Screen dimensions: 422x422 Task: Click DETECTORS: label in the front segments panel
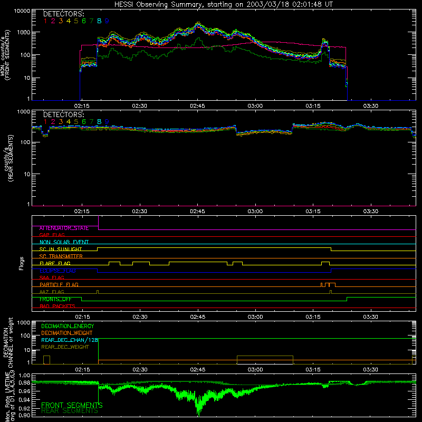pos(63,14)
